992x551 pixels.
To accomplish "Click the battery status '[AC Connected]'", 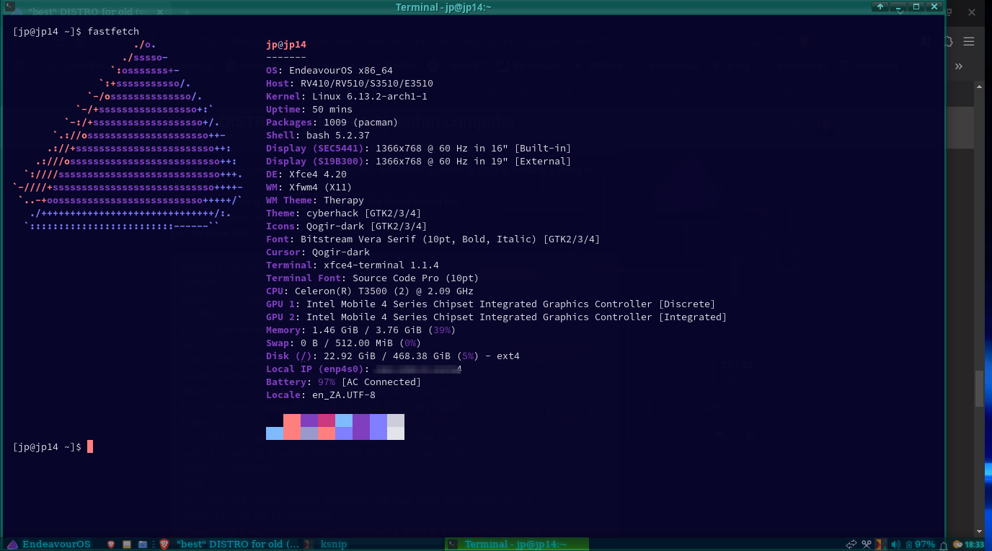I will [x=381, y=382].
